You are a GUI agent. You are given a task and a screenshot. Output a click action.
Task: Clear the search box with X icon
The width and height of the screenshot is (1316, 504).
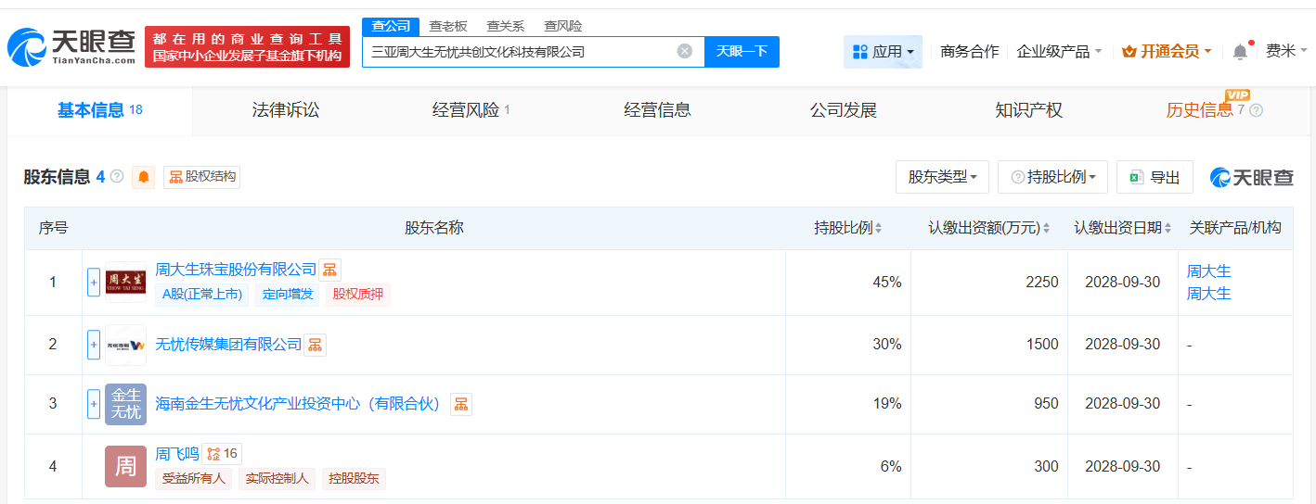(685, 52)
